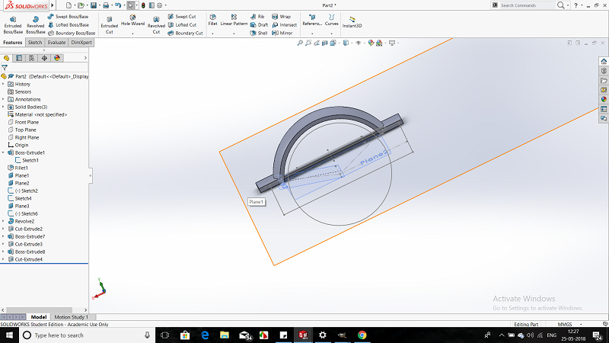This screenshot has height=343, width=609.
Task: Expand the Solid Bodies(3) folder
Action: (x=4, y=107)
